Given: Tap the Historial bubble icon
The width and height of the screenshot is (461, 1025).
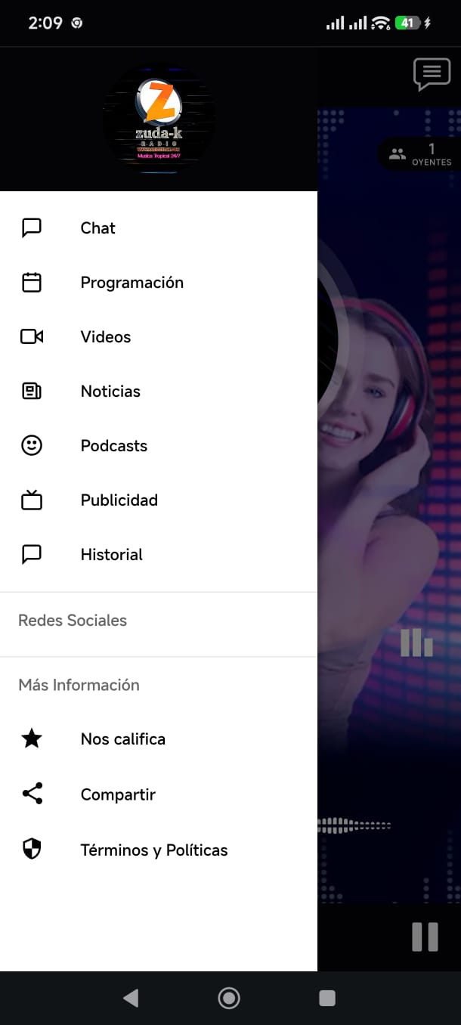Looking at the screenshot, I should (x=32, y=555).
